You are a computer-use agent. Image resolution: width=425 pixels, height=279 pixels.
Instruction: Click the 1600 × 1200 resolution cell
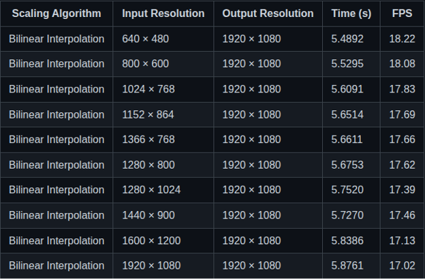(x=151, y=240)
